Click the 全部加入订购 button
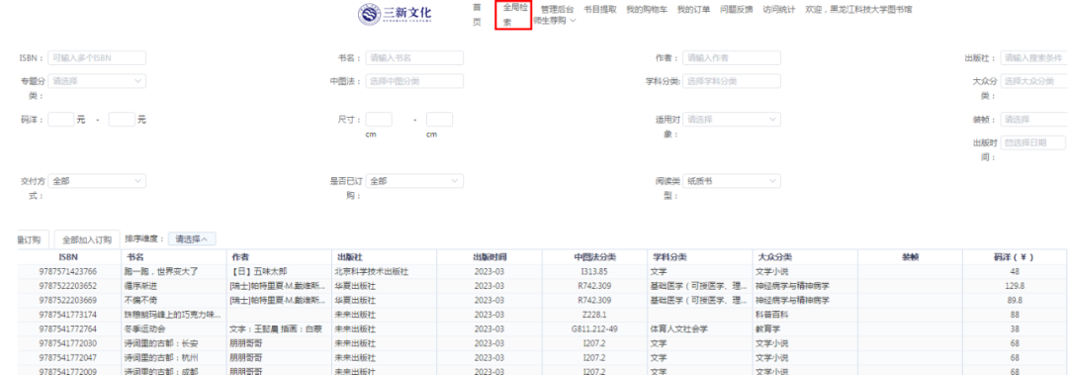This screenshot has width=1068, height=375. pos(87,240)
